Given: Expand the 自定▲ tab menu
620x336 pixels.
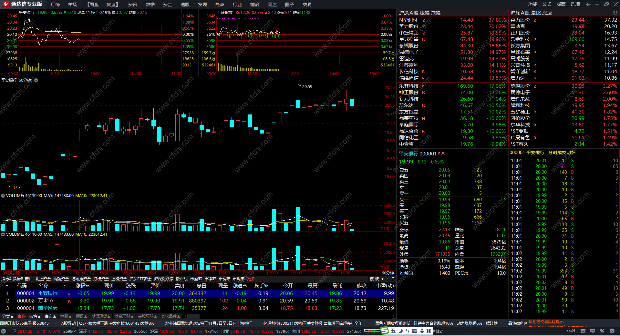Looking at the screenshot, I should (x=50, y=316).
